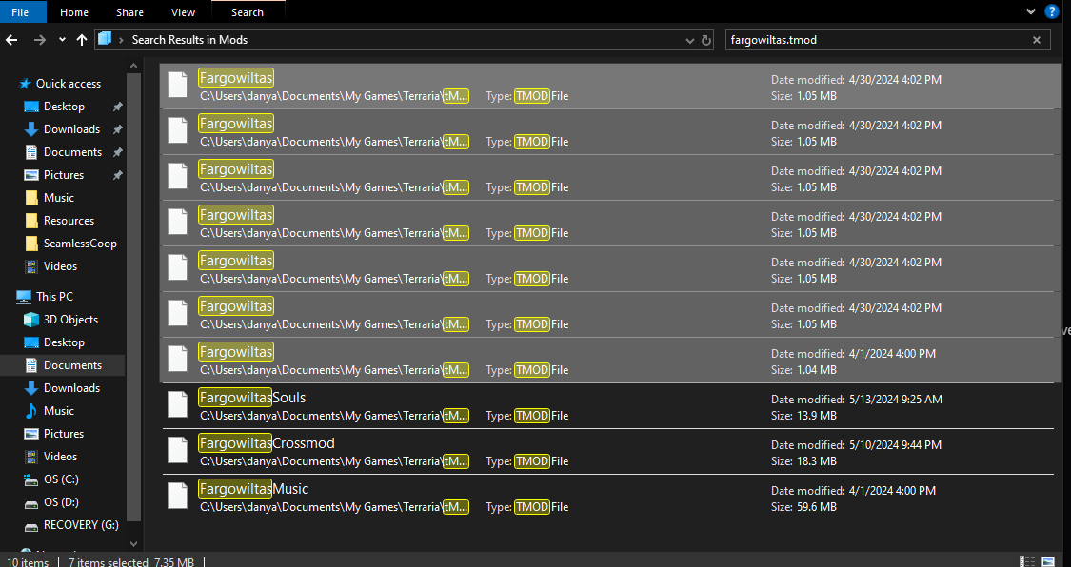Click the file icon of FargowiltasCrossmod
Viewport: 1071px width, 567px height.
(x=178, y=450)
